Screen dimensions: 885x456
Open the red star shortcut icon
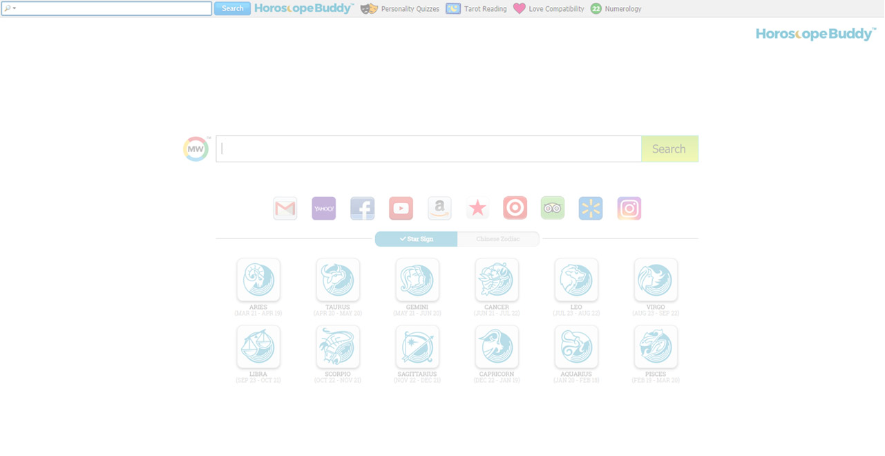pos(477,208)
